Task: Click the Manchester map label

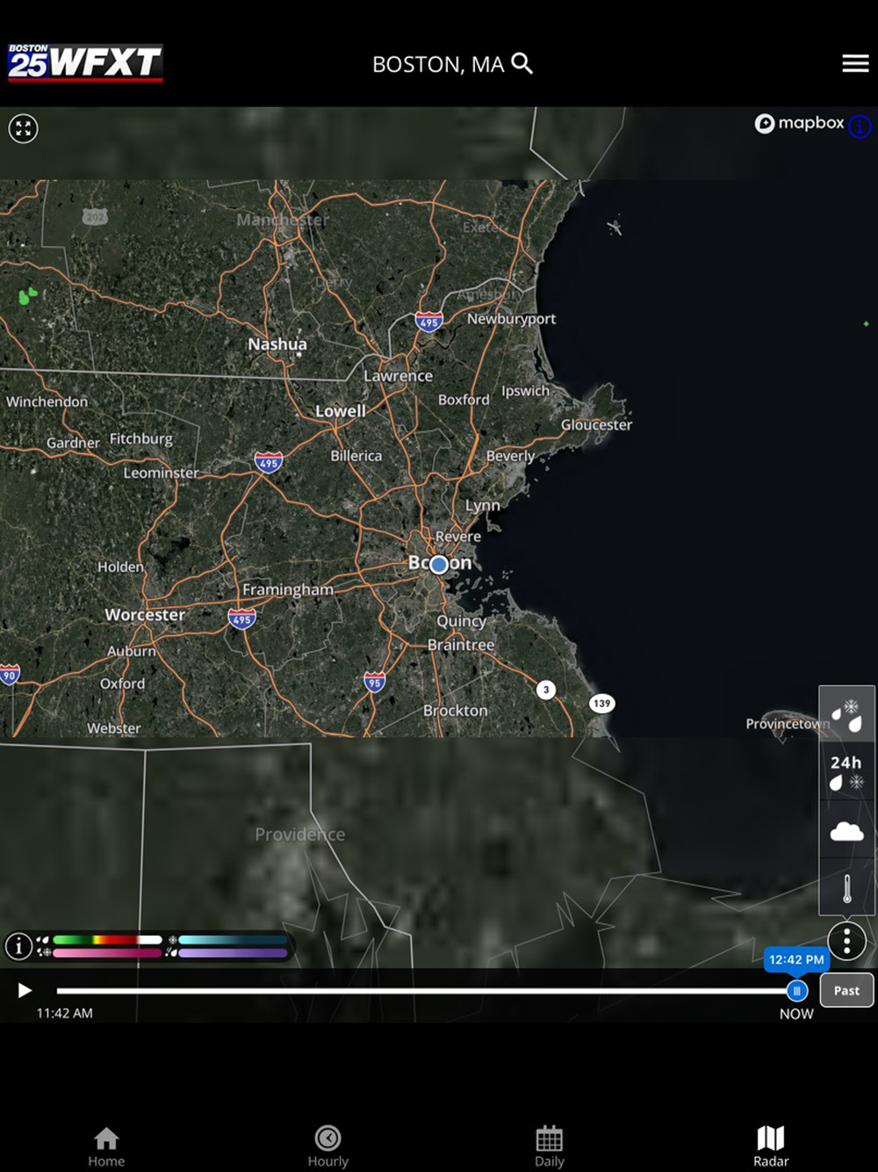Action: coord(283,220)
